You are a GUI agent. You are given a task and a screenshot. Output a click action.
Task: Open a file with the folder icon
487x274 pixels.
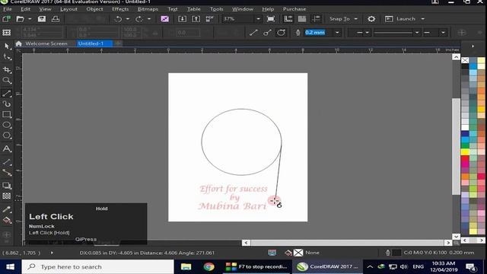tap(21, 19)
